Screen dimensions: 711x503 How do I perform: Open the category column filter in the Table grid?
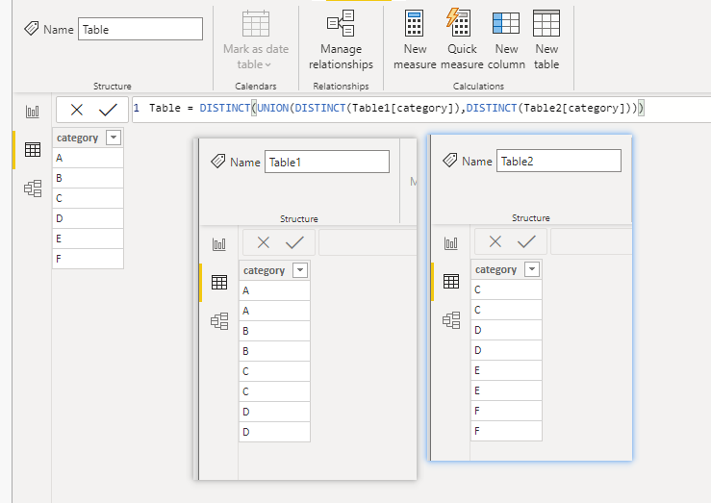(114, 138)
